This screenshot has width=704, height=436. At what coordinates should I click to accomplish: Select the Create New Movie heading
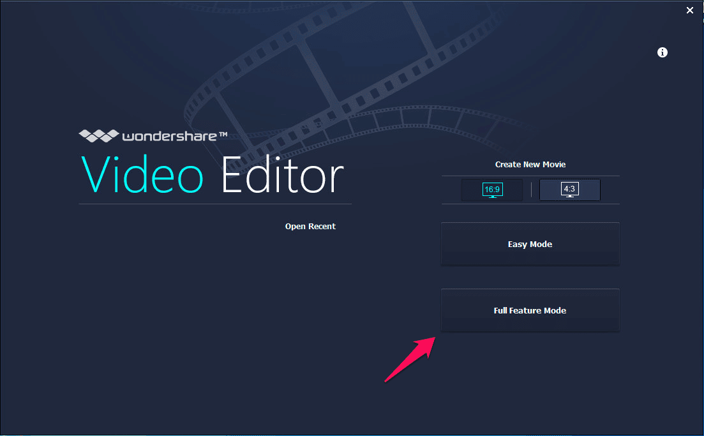[530, 164]
